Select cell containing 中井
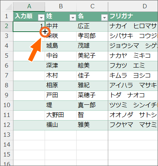The height and width of the screenshot is (166, 158). [x=61, y=26]
